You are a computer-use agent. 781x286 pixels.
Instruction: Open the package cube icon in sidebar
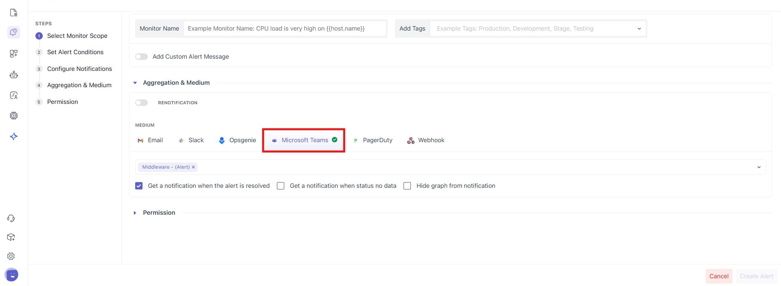click(11, 237)
